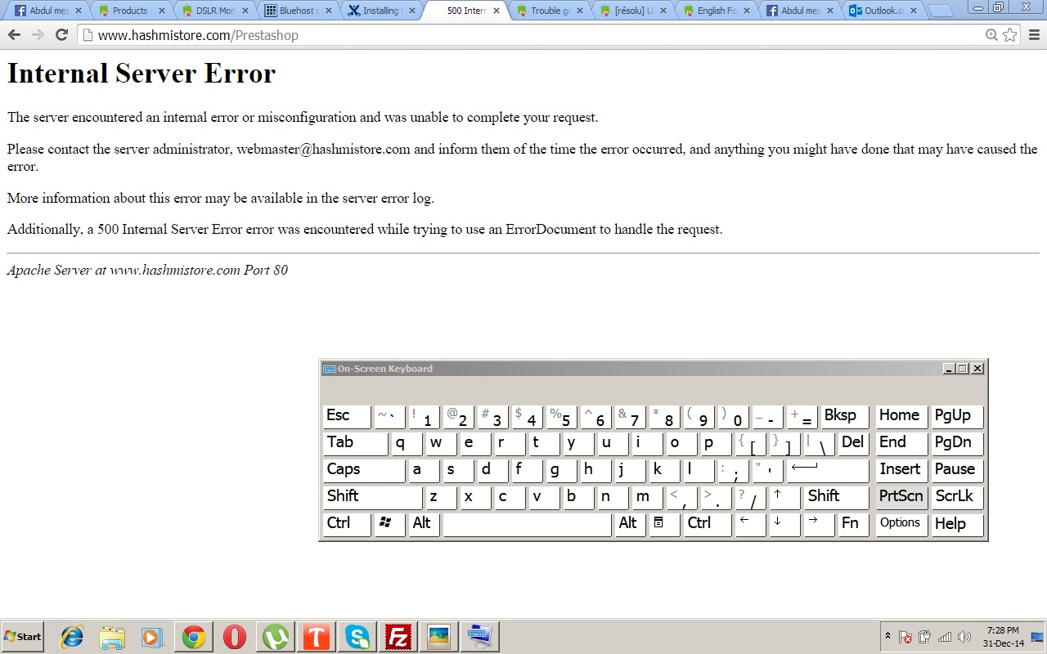
Task: Click the Google Chrome taskbar icon
Action: (x=194, y=636)
